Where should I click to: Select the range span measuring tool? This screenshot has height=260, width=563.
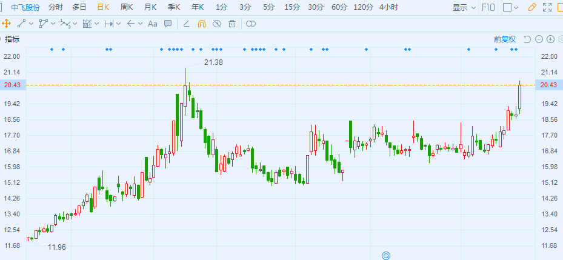(x=109, y=24)
